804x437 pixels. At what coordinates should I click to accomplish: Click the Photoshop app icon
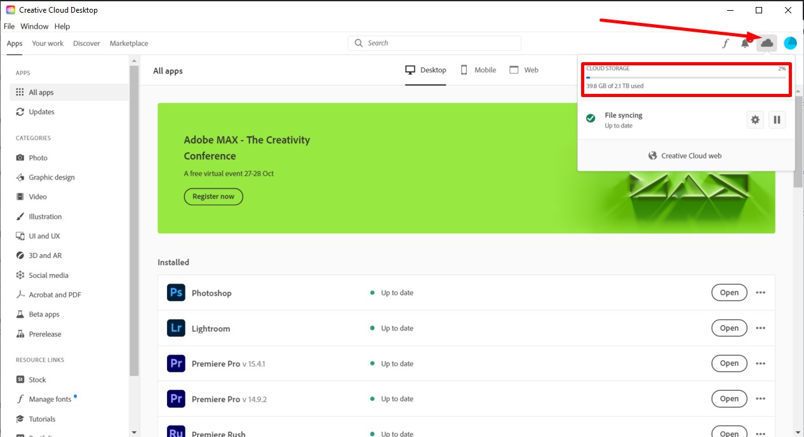[176, 292]
